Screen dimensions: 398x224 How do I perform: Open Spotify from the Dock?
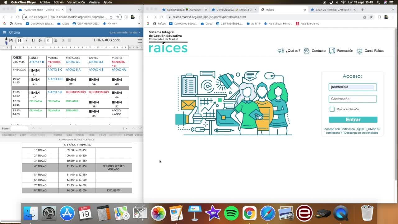click(x=231, y=213)
